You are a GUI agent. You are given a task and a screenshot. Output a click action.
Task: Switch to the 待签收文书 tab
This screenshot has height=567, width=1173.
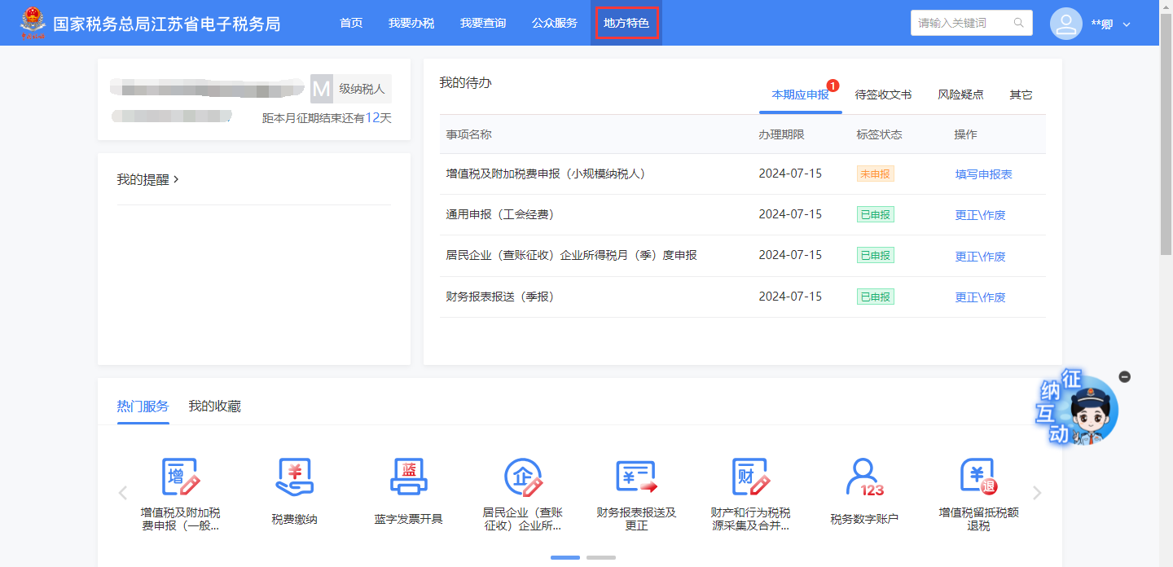tap(883, 94)
